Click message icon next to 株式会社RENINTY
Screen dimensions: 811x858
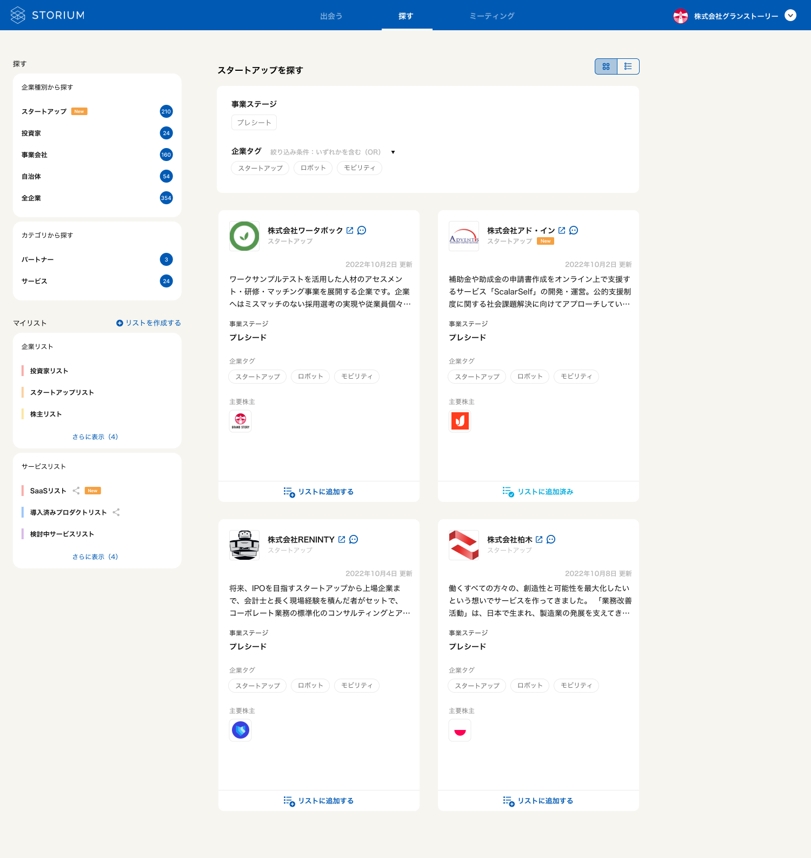pyautogui.click(x=354, y=539)
